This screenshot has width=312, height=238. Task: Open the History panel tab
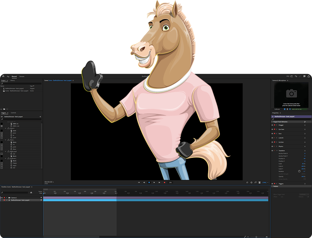coord(12,81)
